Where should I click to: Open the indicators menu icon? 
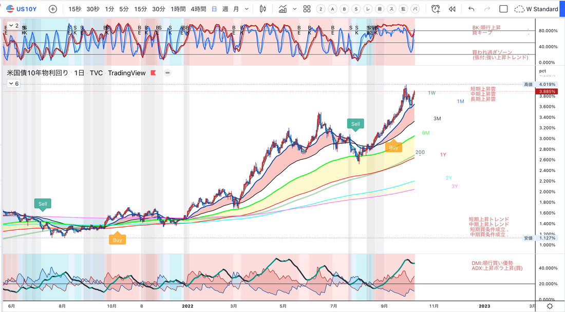(283, 9)
